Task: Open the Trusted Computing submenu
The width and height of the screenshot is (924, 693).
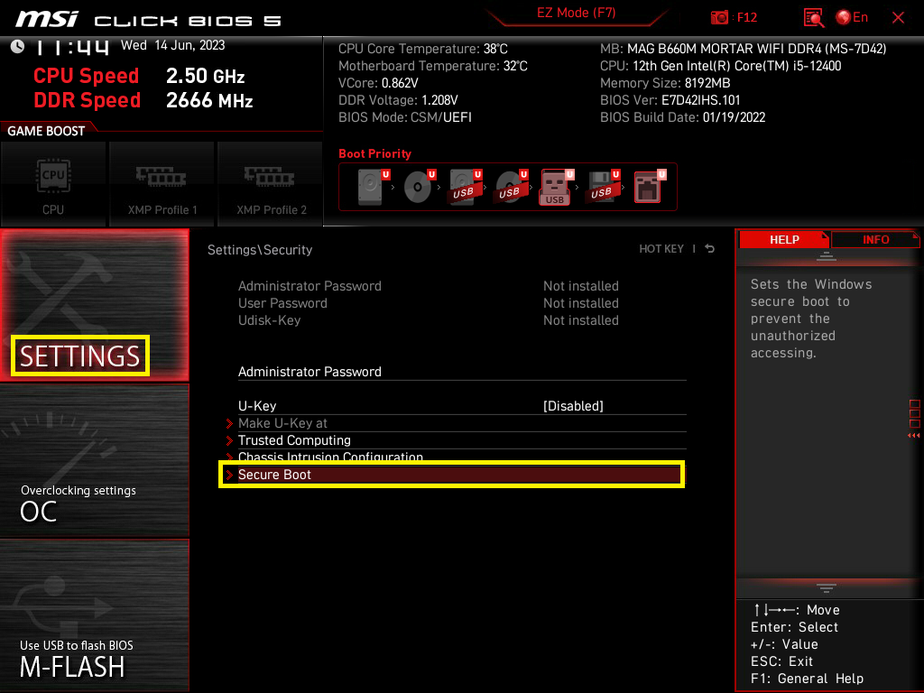Action: click(x=462, y=440)
